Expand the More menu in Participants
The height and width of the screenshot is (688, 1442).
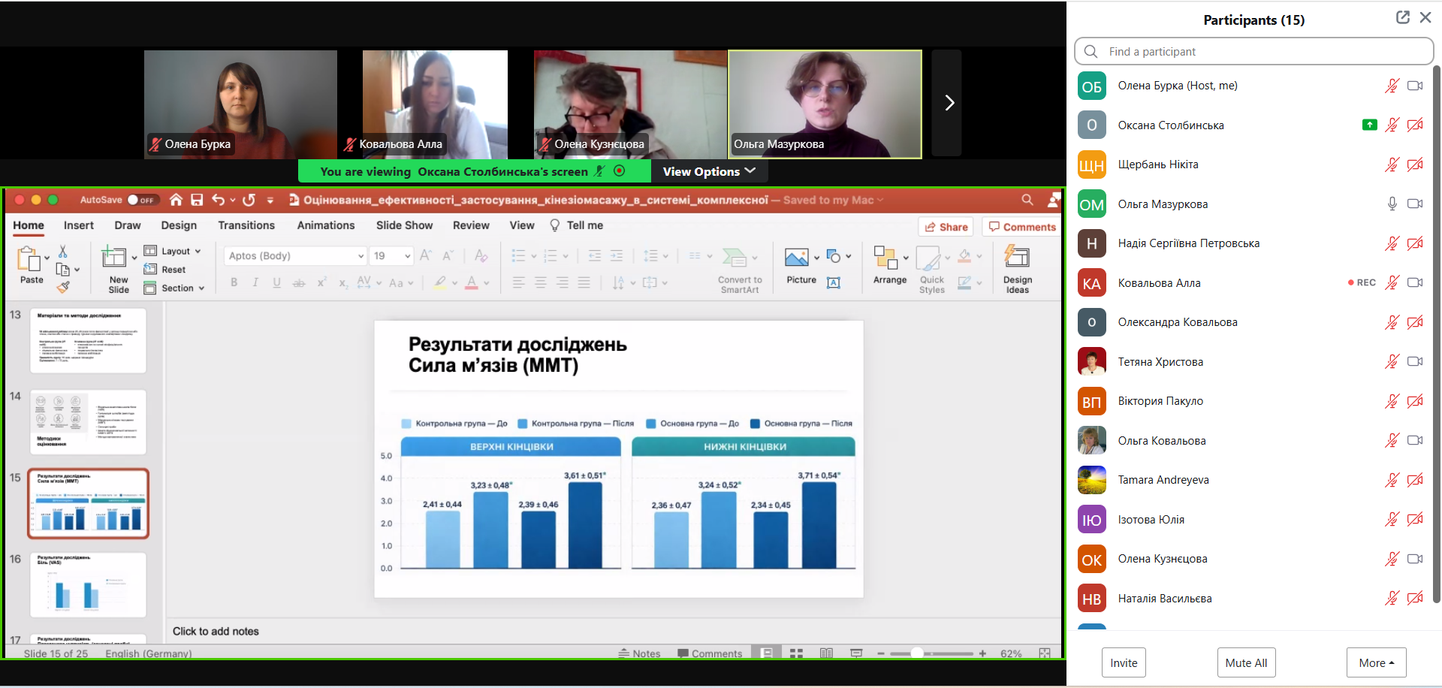pos(1376,662)
